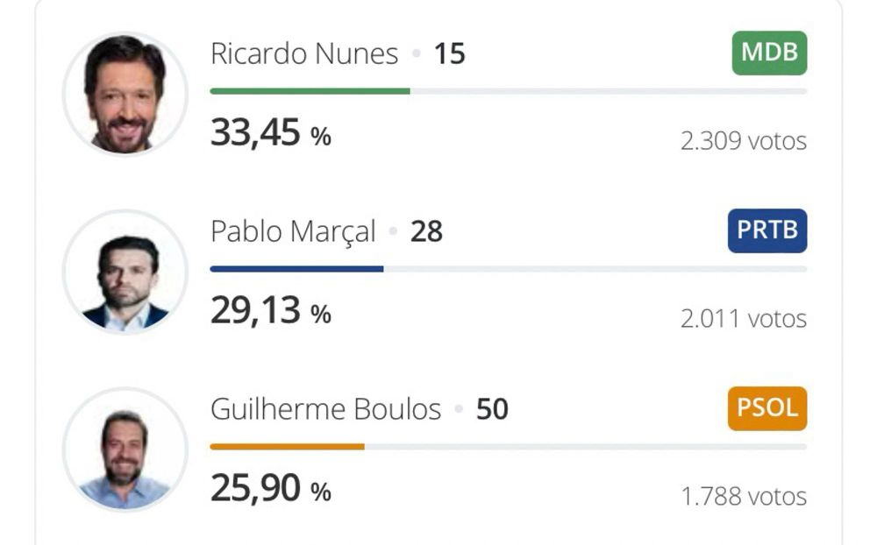This screenshot has height=545, width=877.
Task: Click Guilherme Boulos candidate photo
Action: point(125,449)
